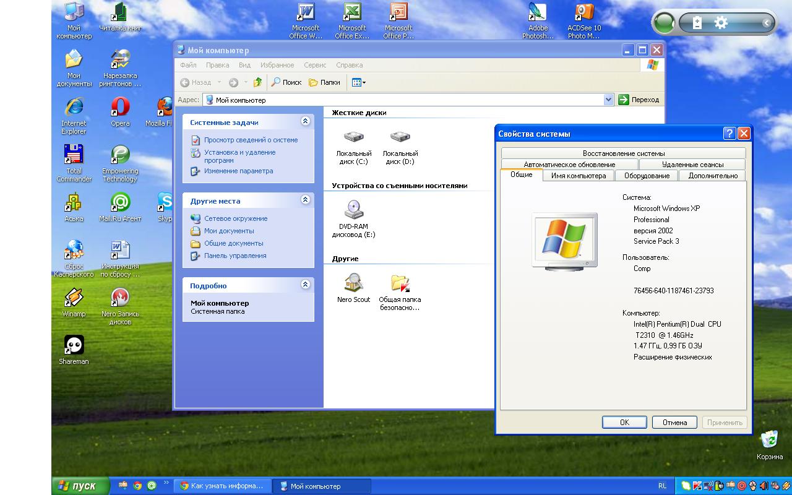Open Winamp desktop shortcut
Image resolution: width=792 pixels, height=495 pixels.
click(74, 303)
